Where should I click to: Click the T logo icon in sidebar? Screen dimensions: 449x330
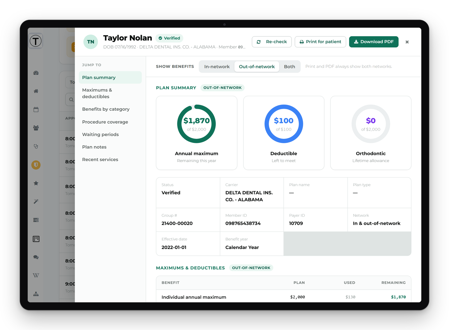click(36, 41)
